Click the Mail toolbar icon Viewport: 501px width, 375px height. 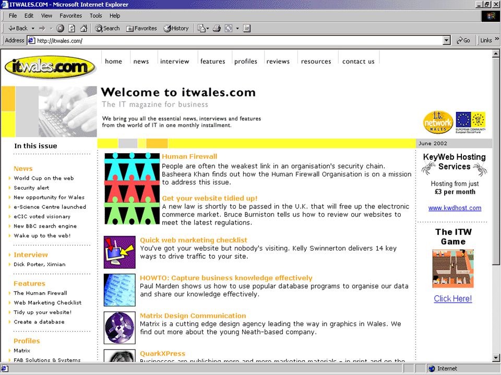pos(201,28)
